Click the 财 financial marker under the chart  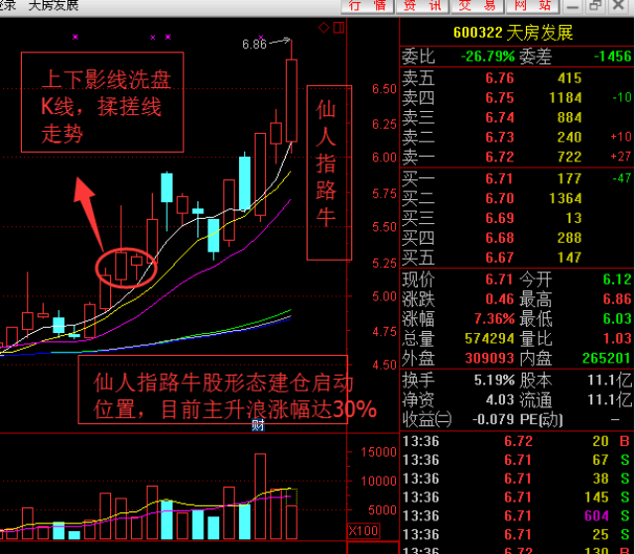coord(258,425)
